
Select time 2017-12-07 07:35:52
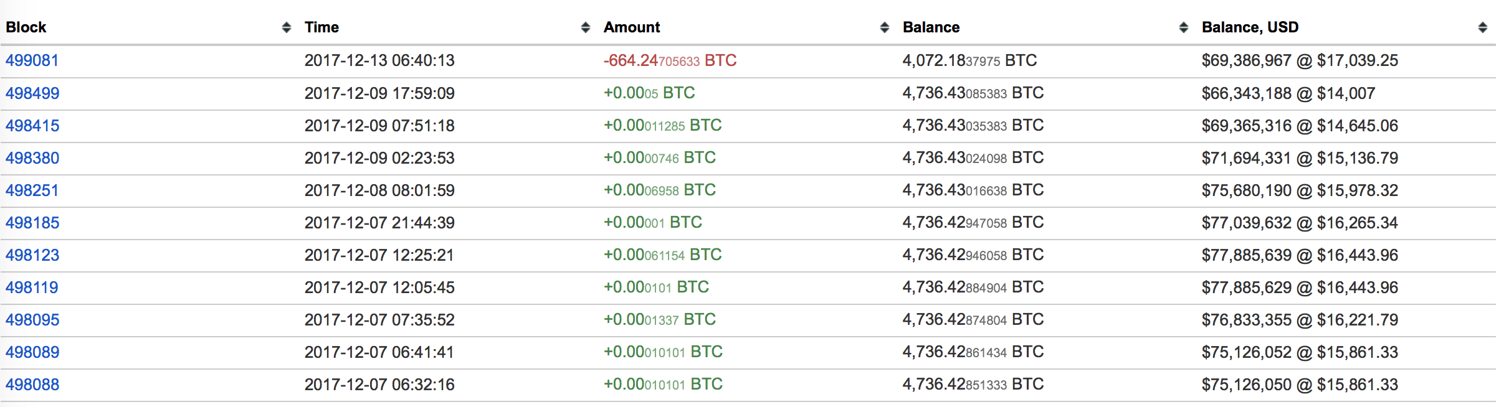pos(379,320)
